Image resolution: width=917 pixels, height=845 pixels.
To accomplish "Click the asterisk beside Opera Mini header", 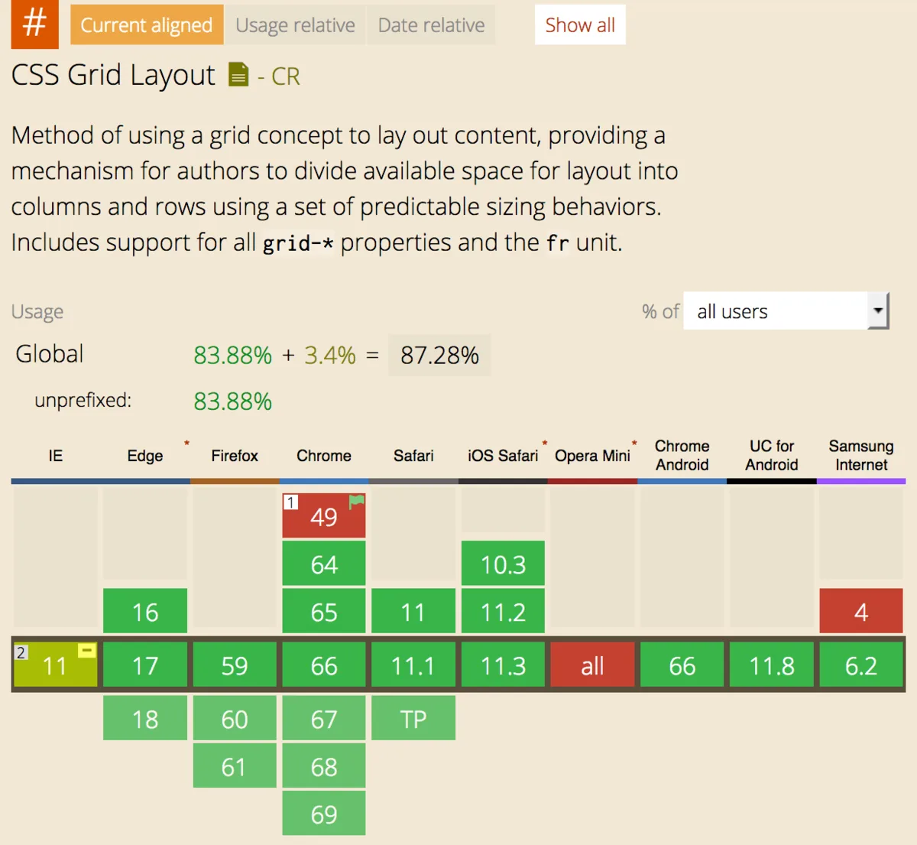I will [634, 444].
